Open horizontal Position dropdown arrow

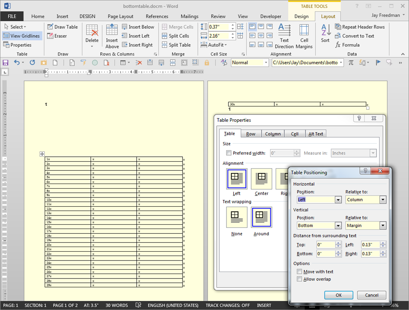(x=338, y=200)
